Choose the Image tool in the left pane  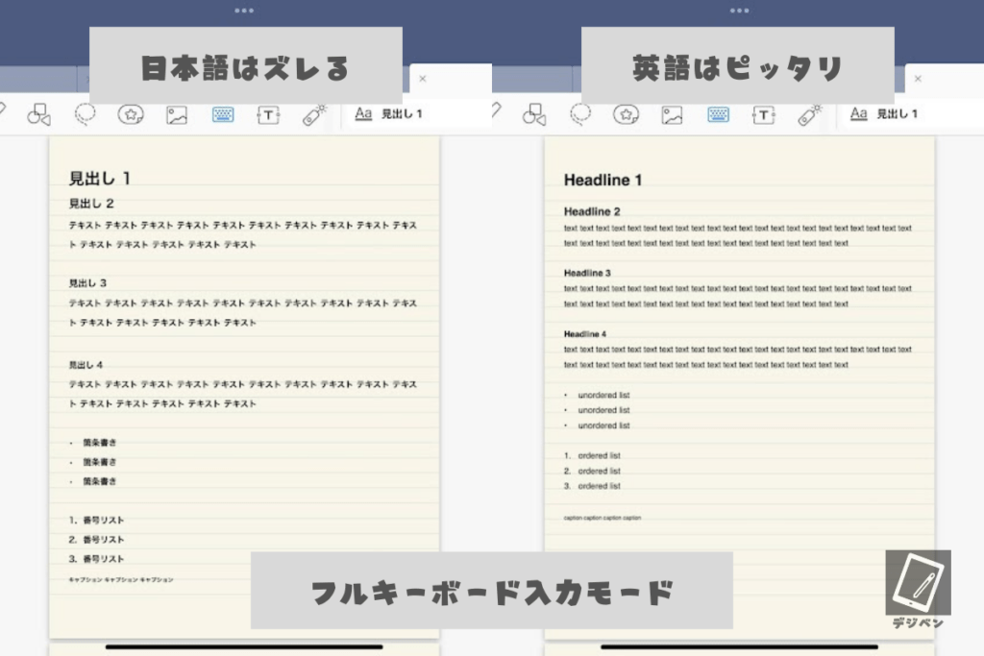point(177,115)
